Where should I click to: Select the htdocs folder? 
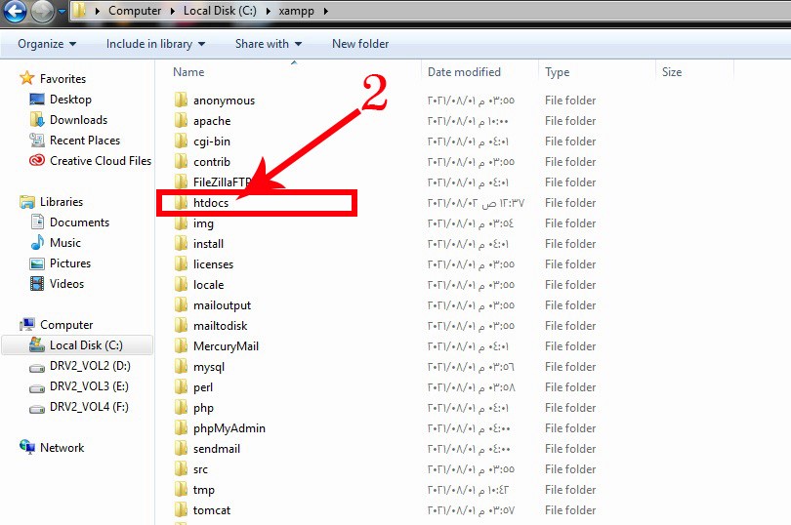[x=210, y=203]
